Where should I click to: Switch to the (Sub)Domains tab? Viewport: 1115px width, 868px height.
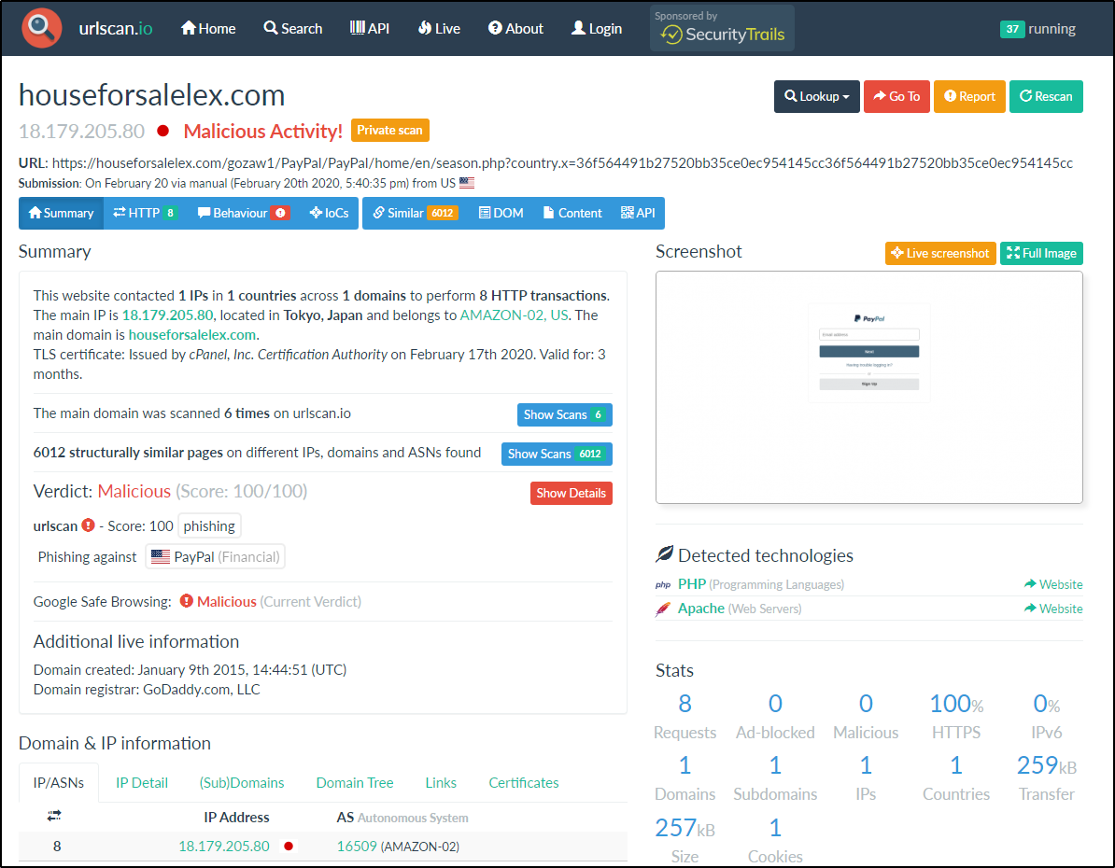coord(242,783)
